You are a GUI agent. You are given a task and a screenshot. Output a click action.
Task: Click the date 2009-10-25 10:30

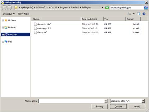pyautogui.click(x=90, y=32)
